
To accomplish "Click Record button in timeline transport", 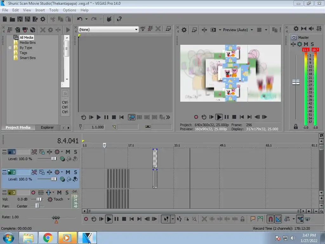I will [86, 219].
